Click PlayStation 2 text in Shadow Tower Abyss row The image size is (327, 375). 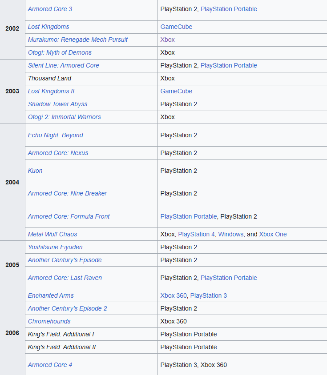[179, 104]
